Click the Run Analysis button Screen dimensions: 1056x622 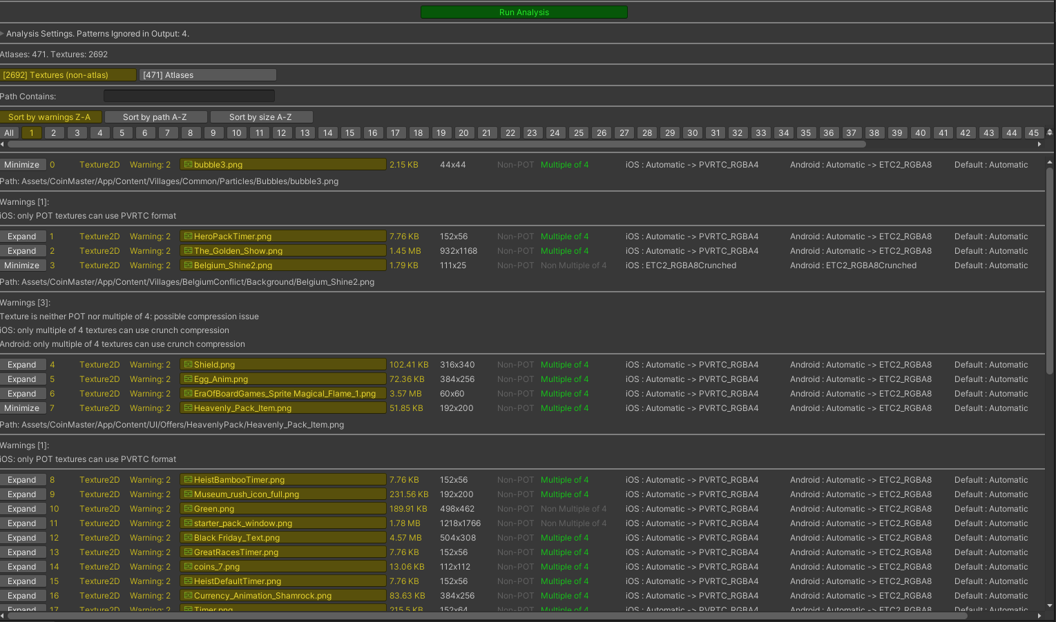[x=524, y=12]
